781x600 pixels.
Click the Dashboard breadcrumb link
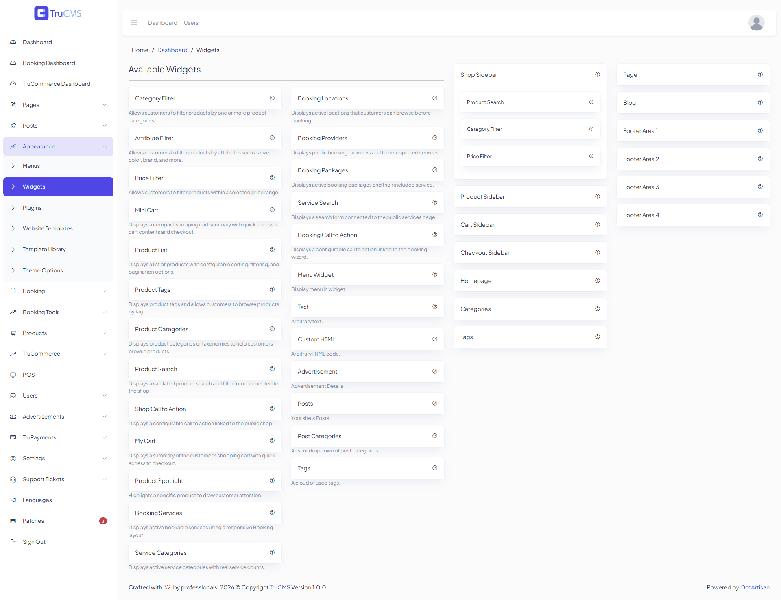point(172,50)
